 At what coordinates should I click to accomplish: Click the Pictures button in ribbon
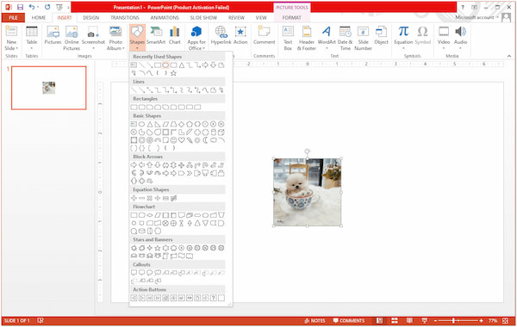pos(53,35)
